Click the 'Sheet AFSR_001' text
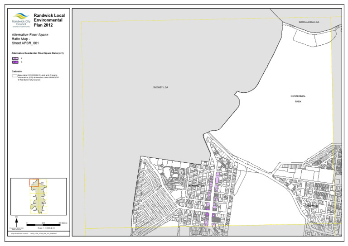The width and height of the screenshot is (348, 246). (25, 43)
